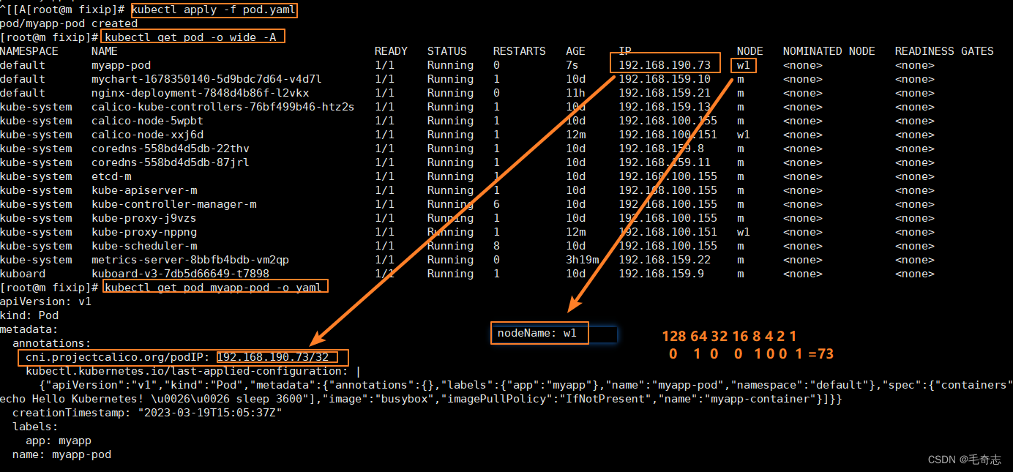The width and height of the screenshot is (1013, 472).
Task: Click the kube-apiserver-m pod name
Action: pyautogui.click(x=143, y=190)
